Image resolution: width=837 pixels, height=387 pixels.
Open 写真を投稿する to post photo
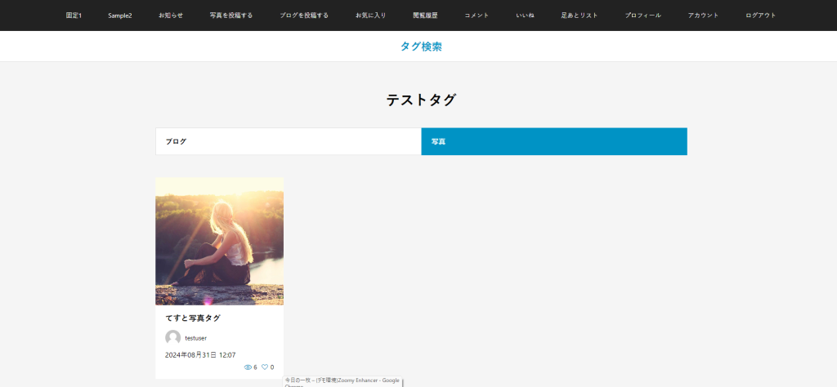(x=231, y=16)
